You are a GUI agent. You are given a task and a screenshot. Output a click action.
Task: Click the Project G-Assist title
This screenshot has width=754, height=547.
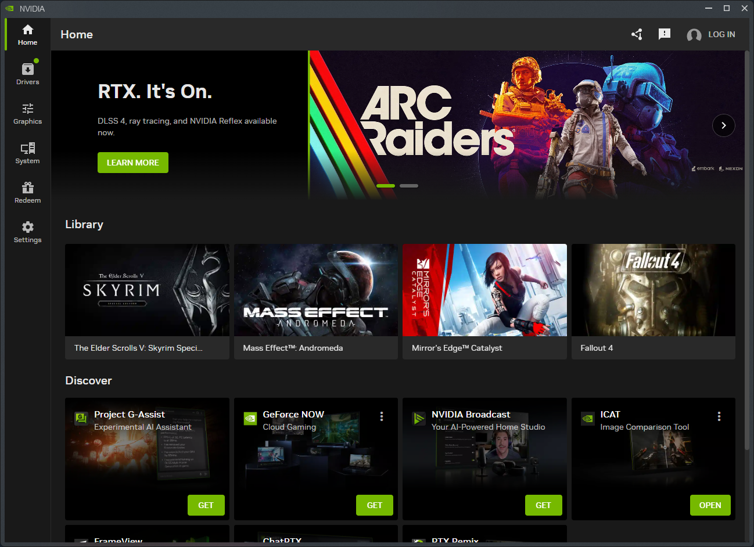130,415
